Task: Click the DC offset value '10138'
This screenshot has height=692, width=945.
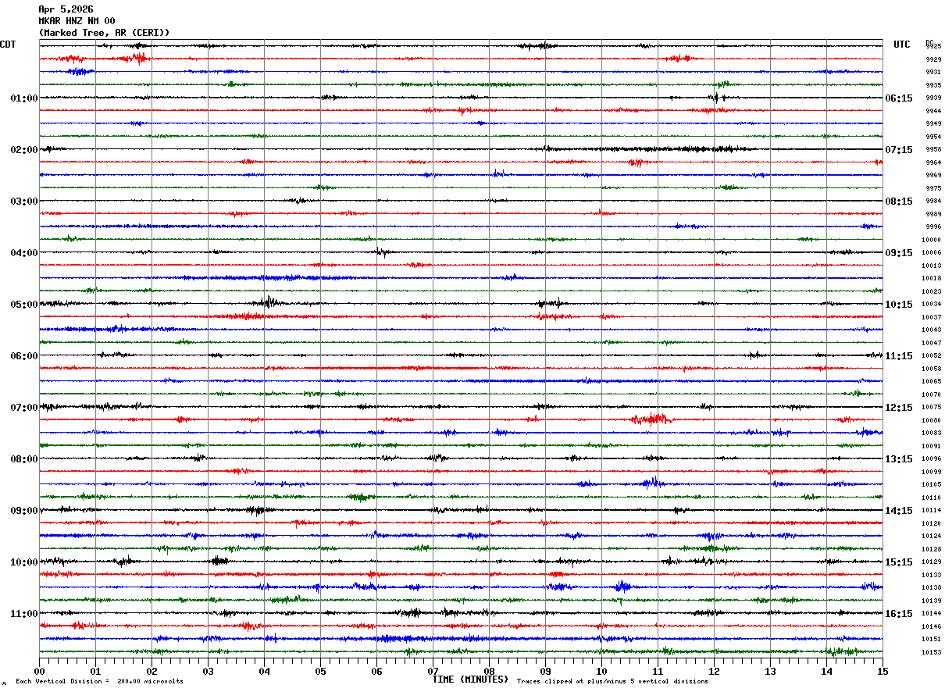Action: (x=932, y=588)
